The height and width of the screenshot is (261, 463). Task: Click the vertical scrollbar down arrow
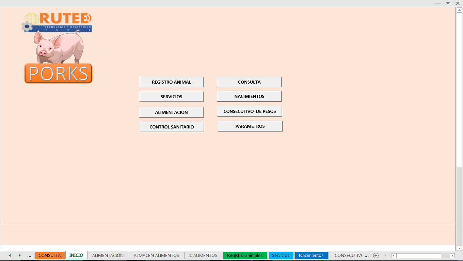(x=459, y=248)
